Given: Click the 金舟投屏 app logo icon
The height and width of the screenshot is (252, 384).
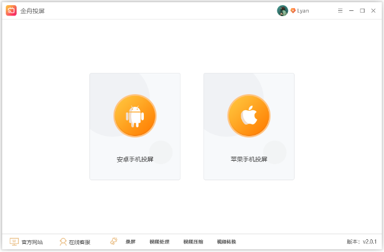Looking at the screenshot, I should coord(11,10).
